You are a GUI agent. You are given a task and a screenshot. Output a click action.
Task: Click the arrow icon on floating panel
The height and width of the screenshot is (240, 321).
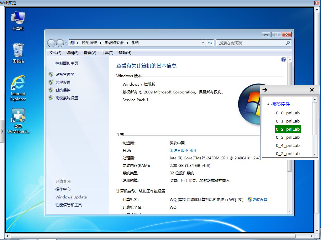[x=265, y=90]
